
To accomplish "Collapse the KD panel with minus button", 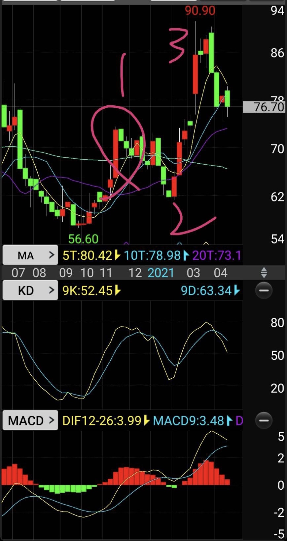I will [x=264, y=291].
